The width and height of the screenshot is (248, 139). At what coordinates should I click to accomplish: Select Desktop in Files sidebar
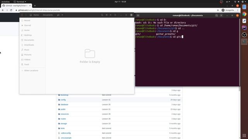pyautogui.click(x=32, y=35)
